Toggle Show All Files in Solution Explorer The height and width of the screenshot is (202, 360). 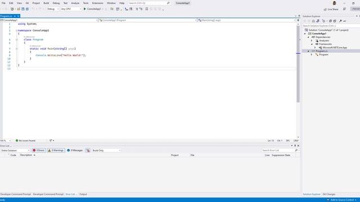pos(335,21)
